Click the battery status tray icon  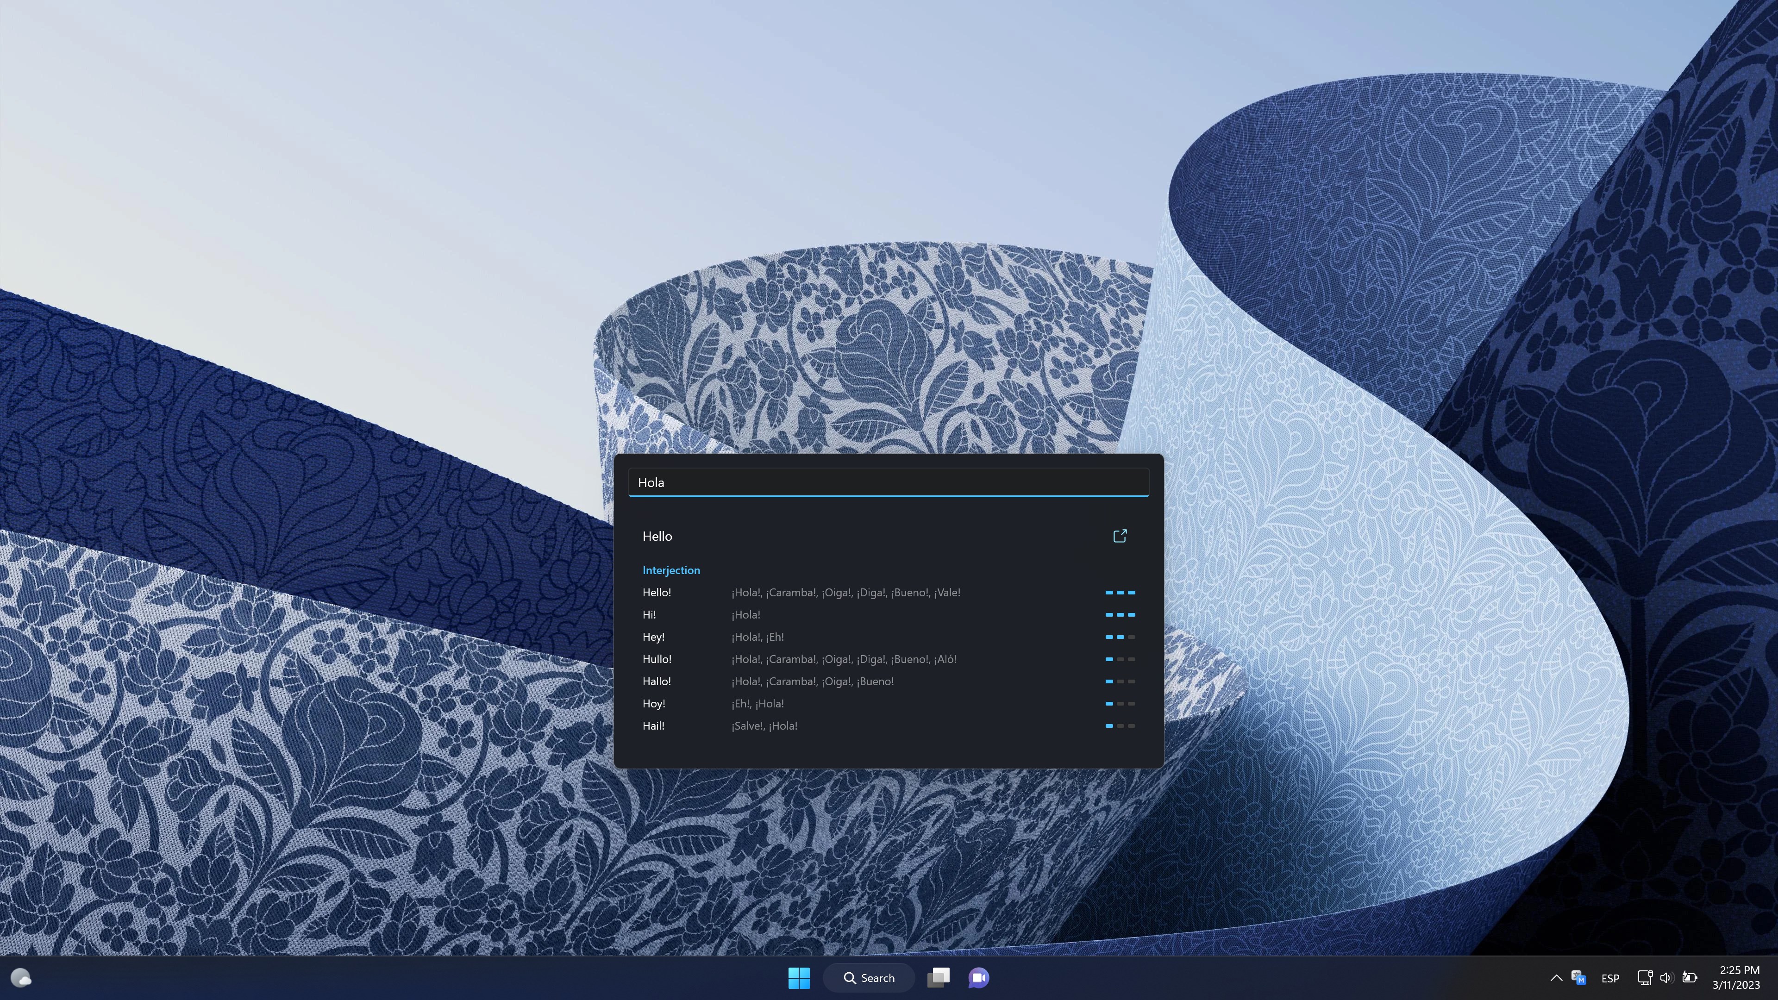pos(1689,978)
